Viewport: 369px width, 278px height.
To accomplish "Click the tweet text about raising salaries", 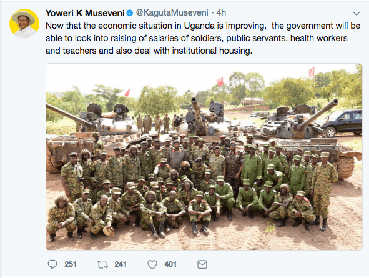I will (x=203, y=38).
